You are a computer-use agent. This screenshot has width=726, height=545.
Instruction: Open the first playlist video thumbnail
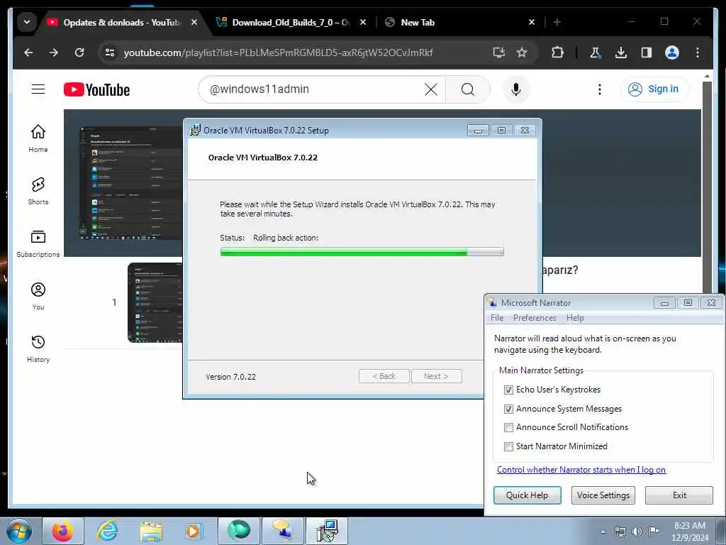tap(155, 302)
